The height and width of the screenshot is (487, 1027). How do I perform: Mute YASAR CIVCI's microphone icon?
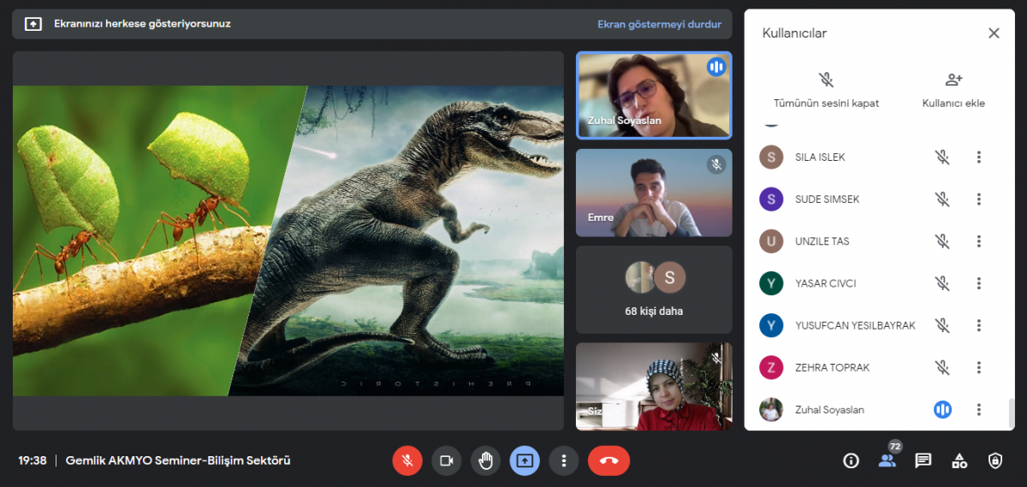pyautogui.click(x=942, y=283)
